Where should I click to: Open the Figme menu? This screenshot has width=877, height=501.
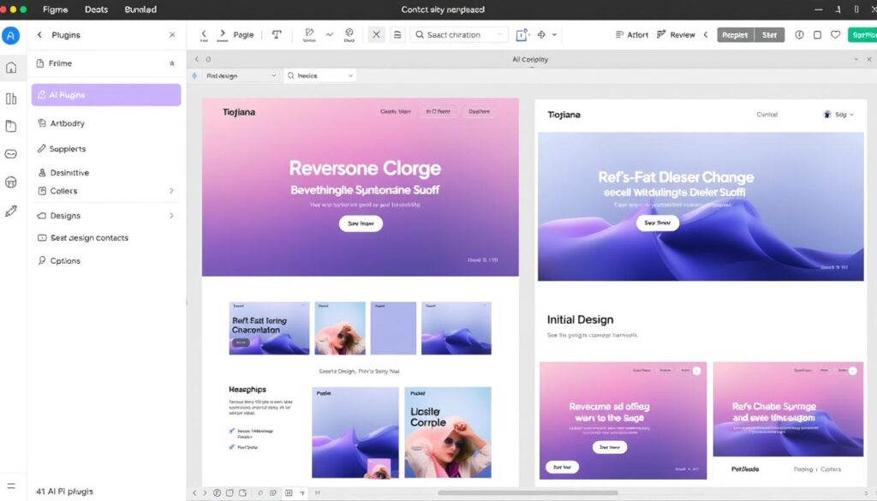tap(56, 9)
